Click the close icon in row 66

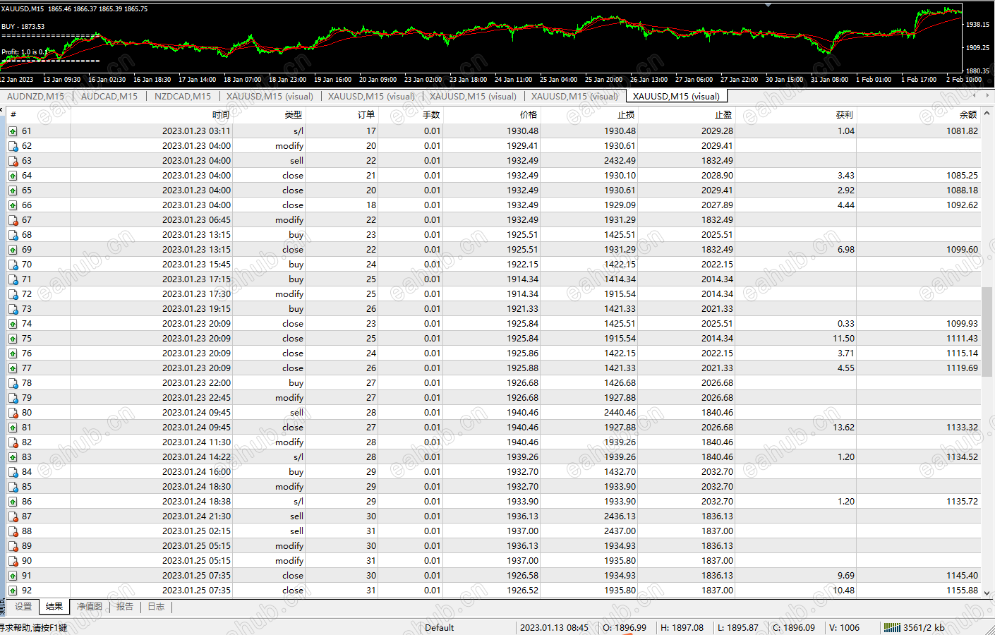point(13,205)
